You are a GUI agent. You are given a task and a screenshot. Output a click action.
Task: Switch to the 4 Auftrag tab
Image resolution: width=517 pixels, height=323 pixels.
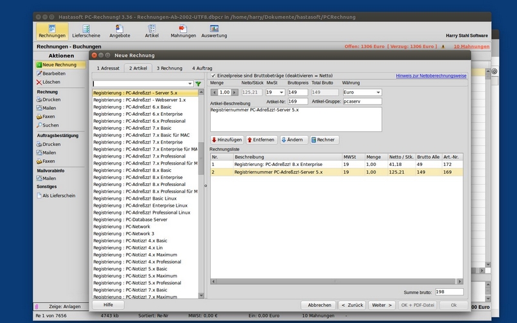point(202,68)
